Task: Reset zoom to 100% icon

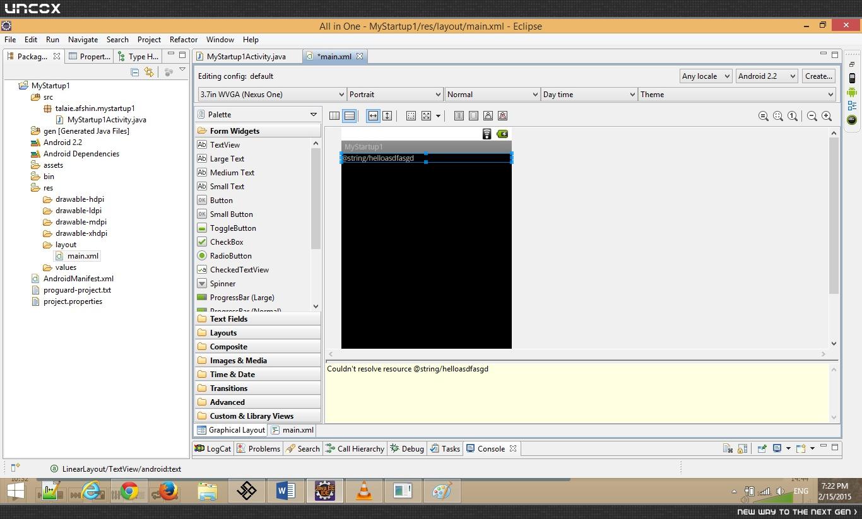Action: click(793, 116)
